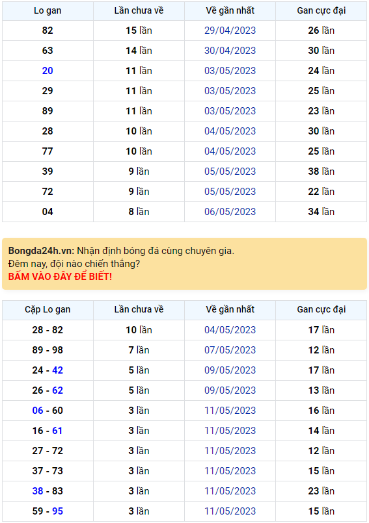This screenshot has height=523, width=369.
Task: Click '16 lần' cell in pair row 06 - 60
Action: tap(321, 410)
